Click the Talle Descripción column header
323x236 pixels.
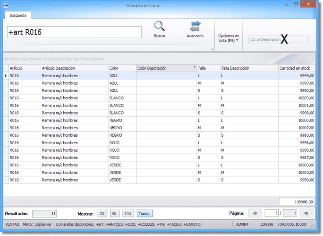tap(248, 68)
